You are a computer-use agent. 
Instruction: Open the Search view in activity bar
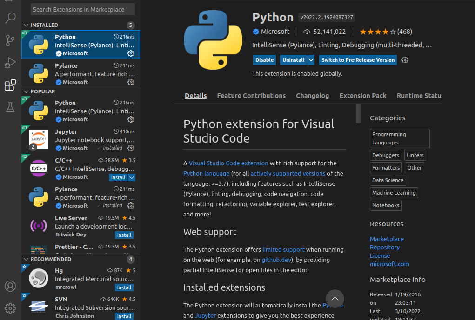10,18
